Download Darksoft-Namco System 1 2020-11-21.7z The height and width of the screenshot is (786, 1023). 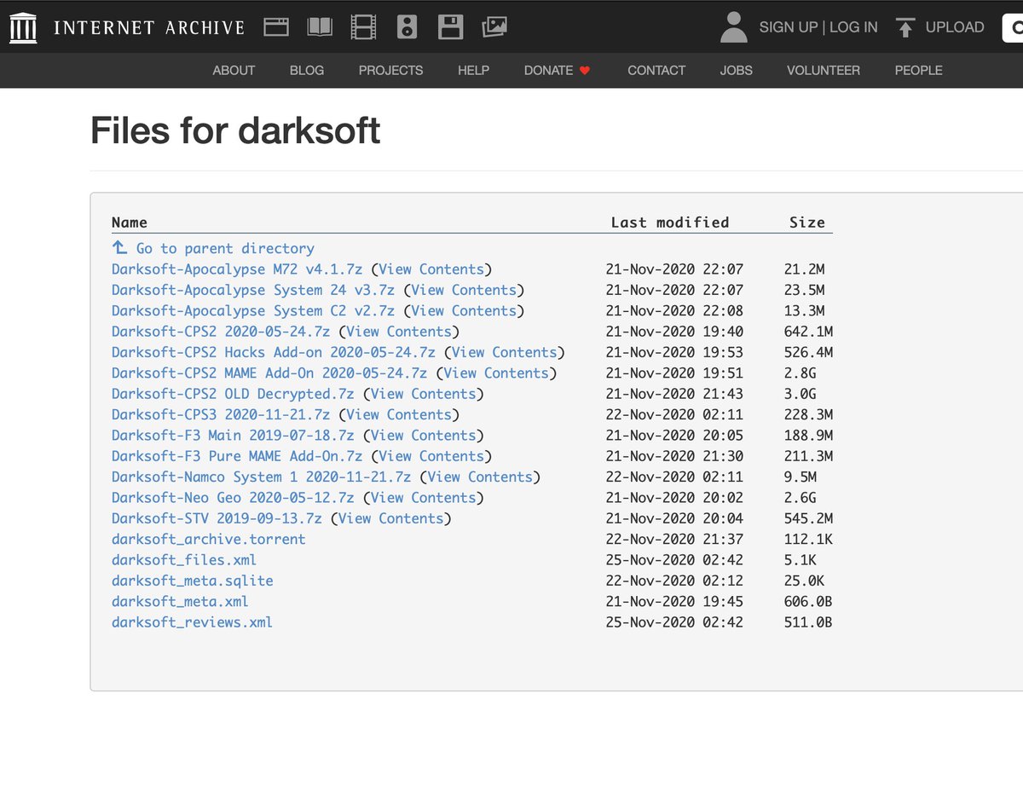click(261, 477)
